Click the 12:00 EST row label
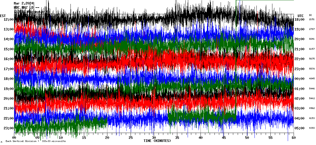Viewport: 316px width, 145px height. click(9, 19)
